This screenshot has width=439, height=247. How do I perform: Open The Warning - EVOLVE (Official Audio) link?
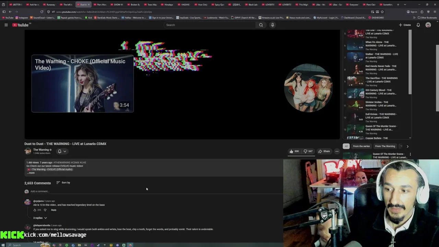[x=50, y=169]
